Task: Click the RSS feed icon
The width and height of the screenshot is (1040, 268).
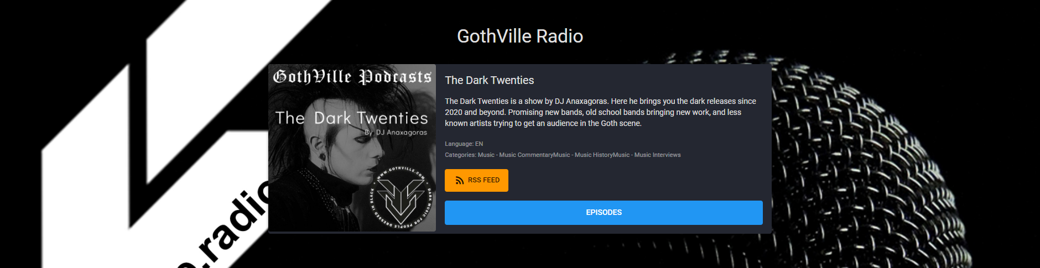Action: (x=459, y=180)
